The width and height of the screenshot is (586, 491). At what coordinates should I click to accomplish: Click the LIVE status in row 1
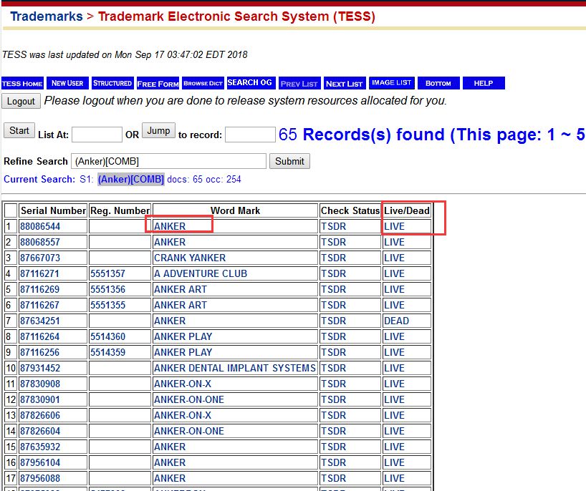click(x=394, y=226)
